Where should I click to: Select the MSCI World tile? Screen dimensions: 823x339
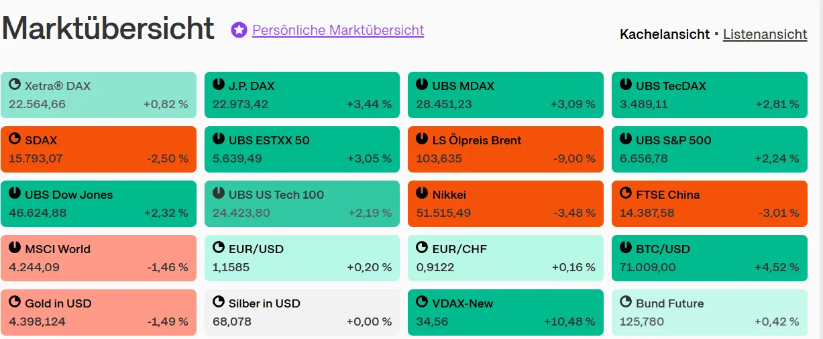(x=99, y=258)
